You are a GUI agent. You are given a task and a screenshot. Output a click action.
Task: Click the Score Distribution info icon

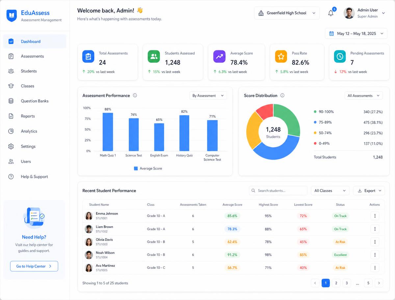pos(282,95)
